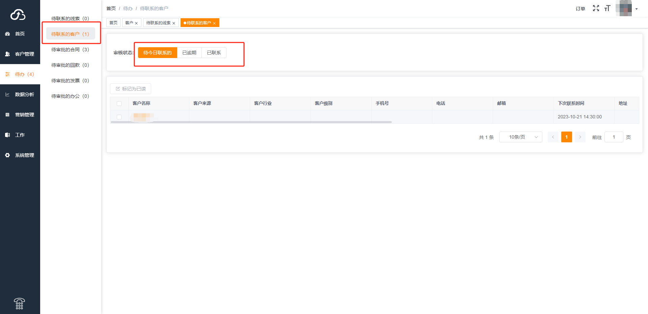Check the first customer row checkbox
The image size is (648, 314).
[119, 117]
